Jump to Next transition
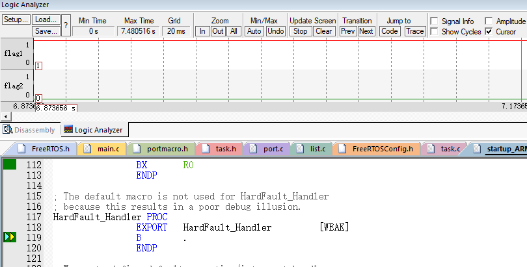This screenshot has height=267, width=527. point(366,31)
